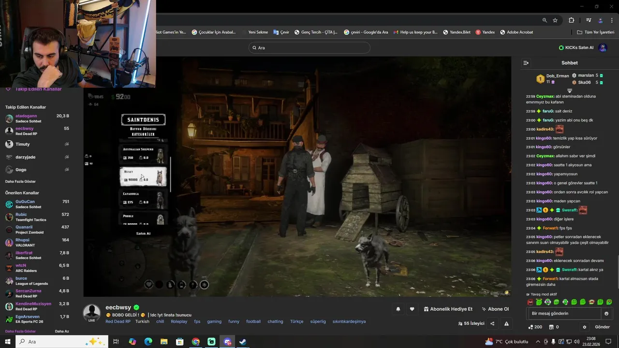Select the Catahoula dog entry
The image size is (619, 348).
point(143,199)
